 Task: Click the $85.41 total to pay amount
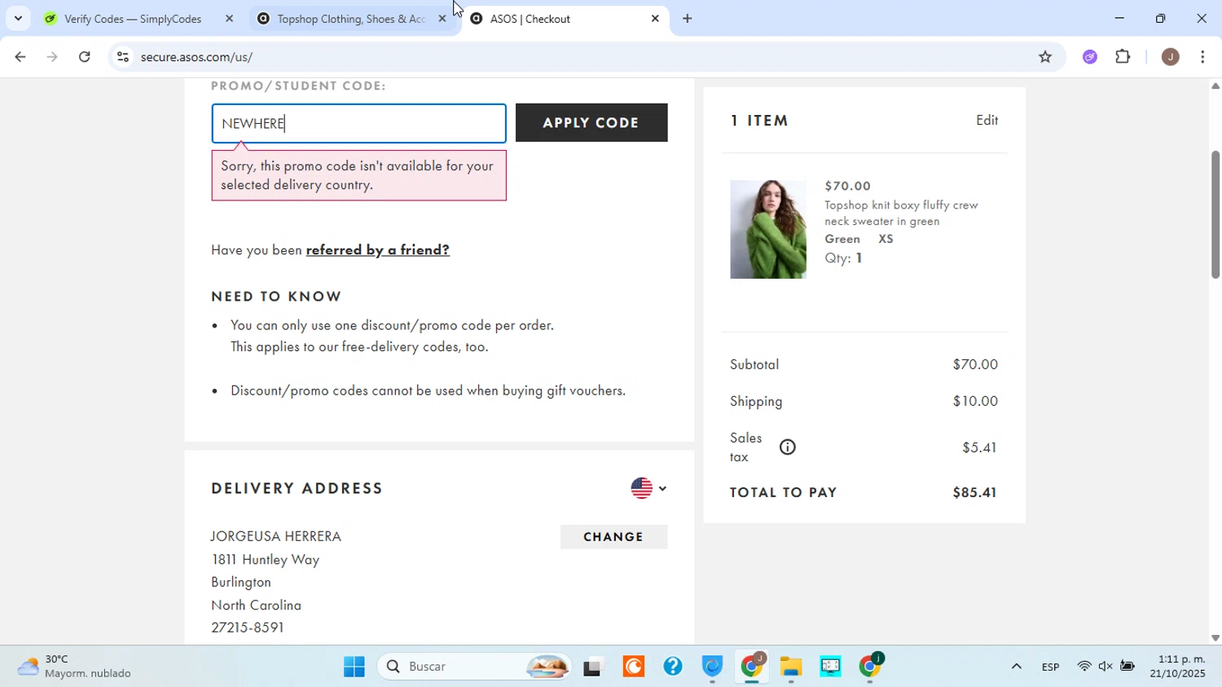975,492
